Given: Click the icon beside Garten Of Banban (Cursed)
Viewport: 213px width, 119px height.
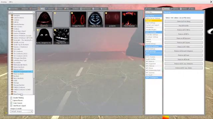Looking at the screenshot, I should (12, 36).
